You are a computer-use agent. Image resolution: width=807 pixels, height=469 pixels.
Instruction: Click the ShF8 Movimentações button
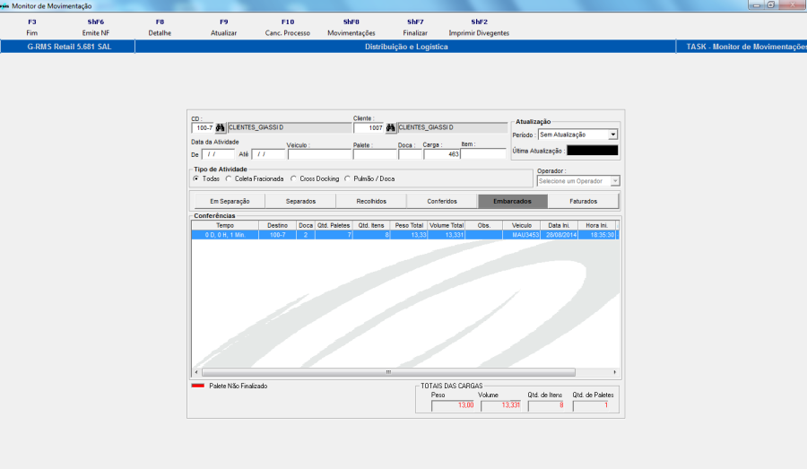pyautogui.click(x=351, y=27)
